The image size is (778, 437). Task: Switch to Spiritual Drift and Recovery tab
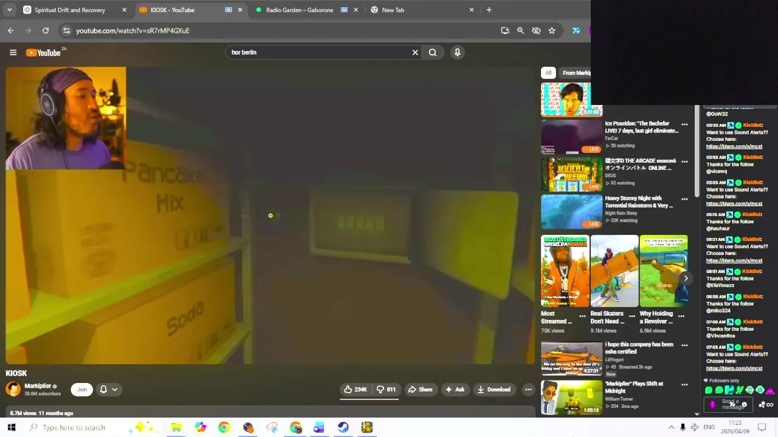click(x=74, y=10)
